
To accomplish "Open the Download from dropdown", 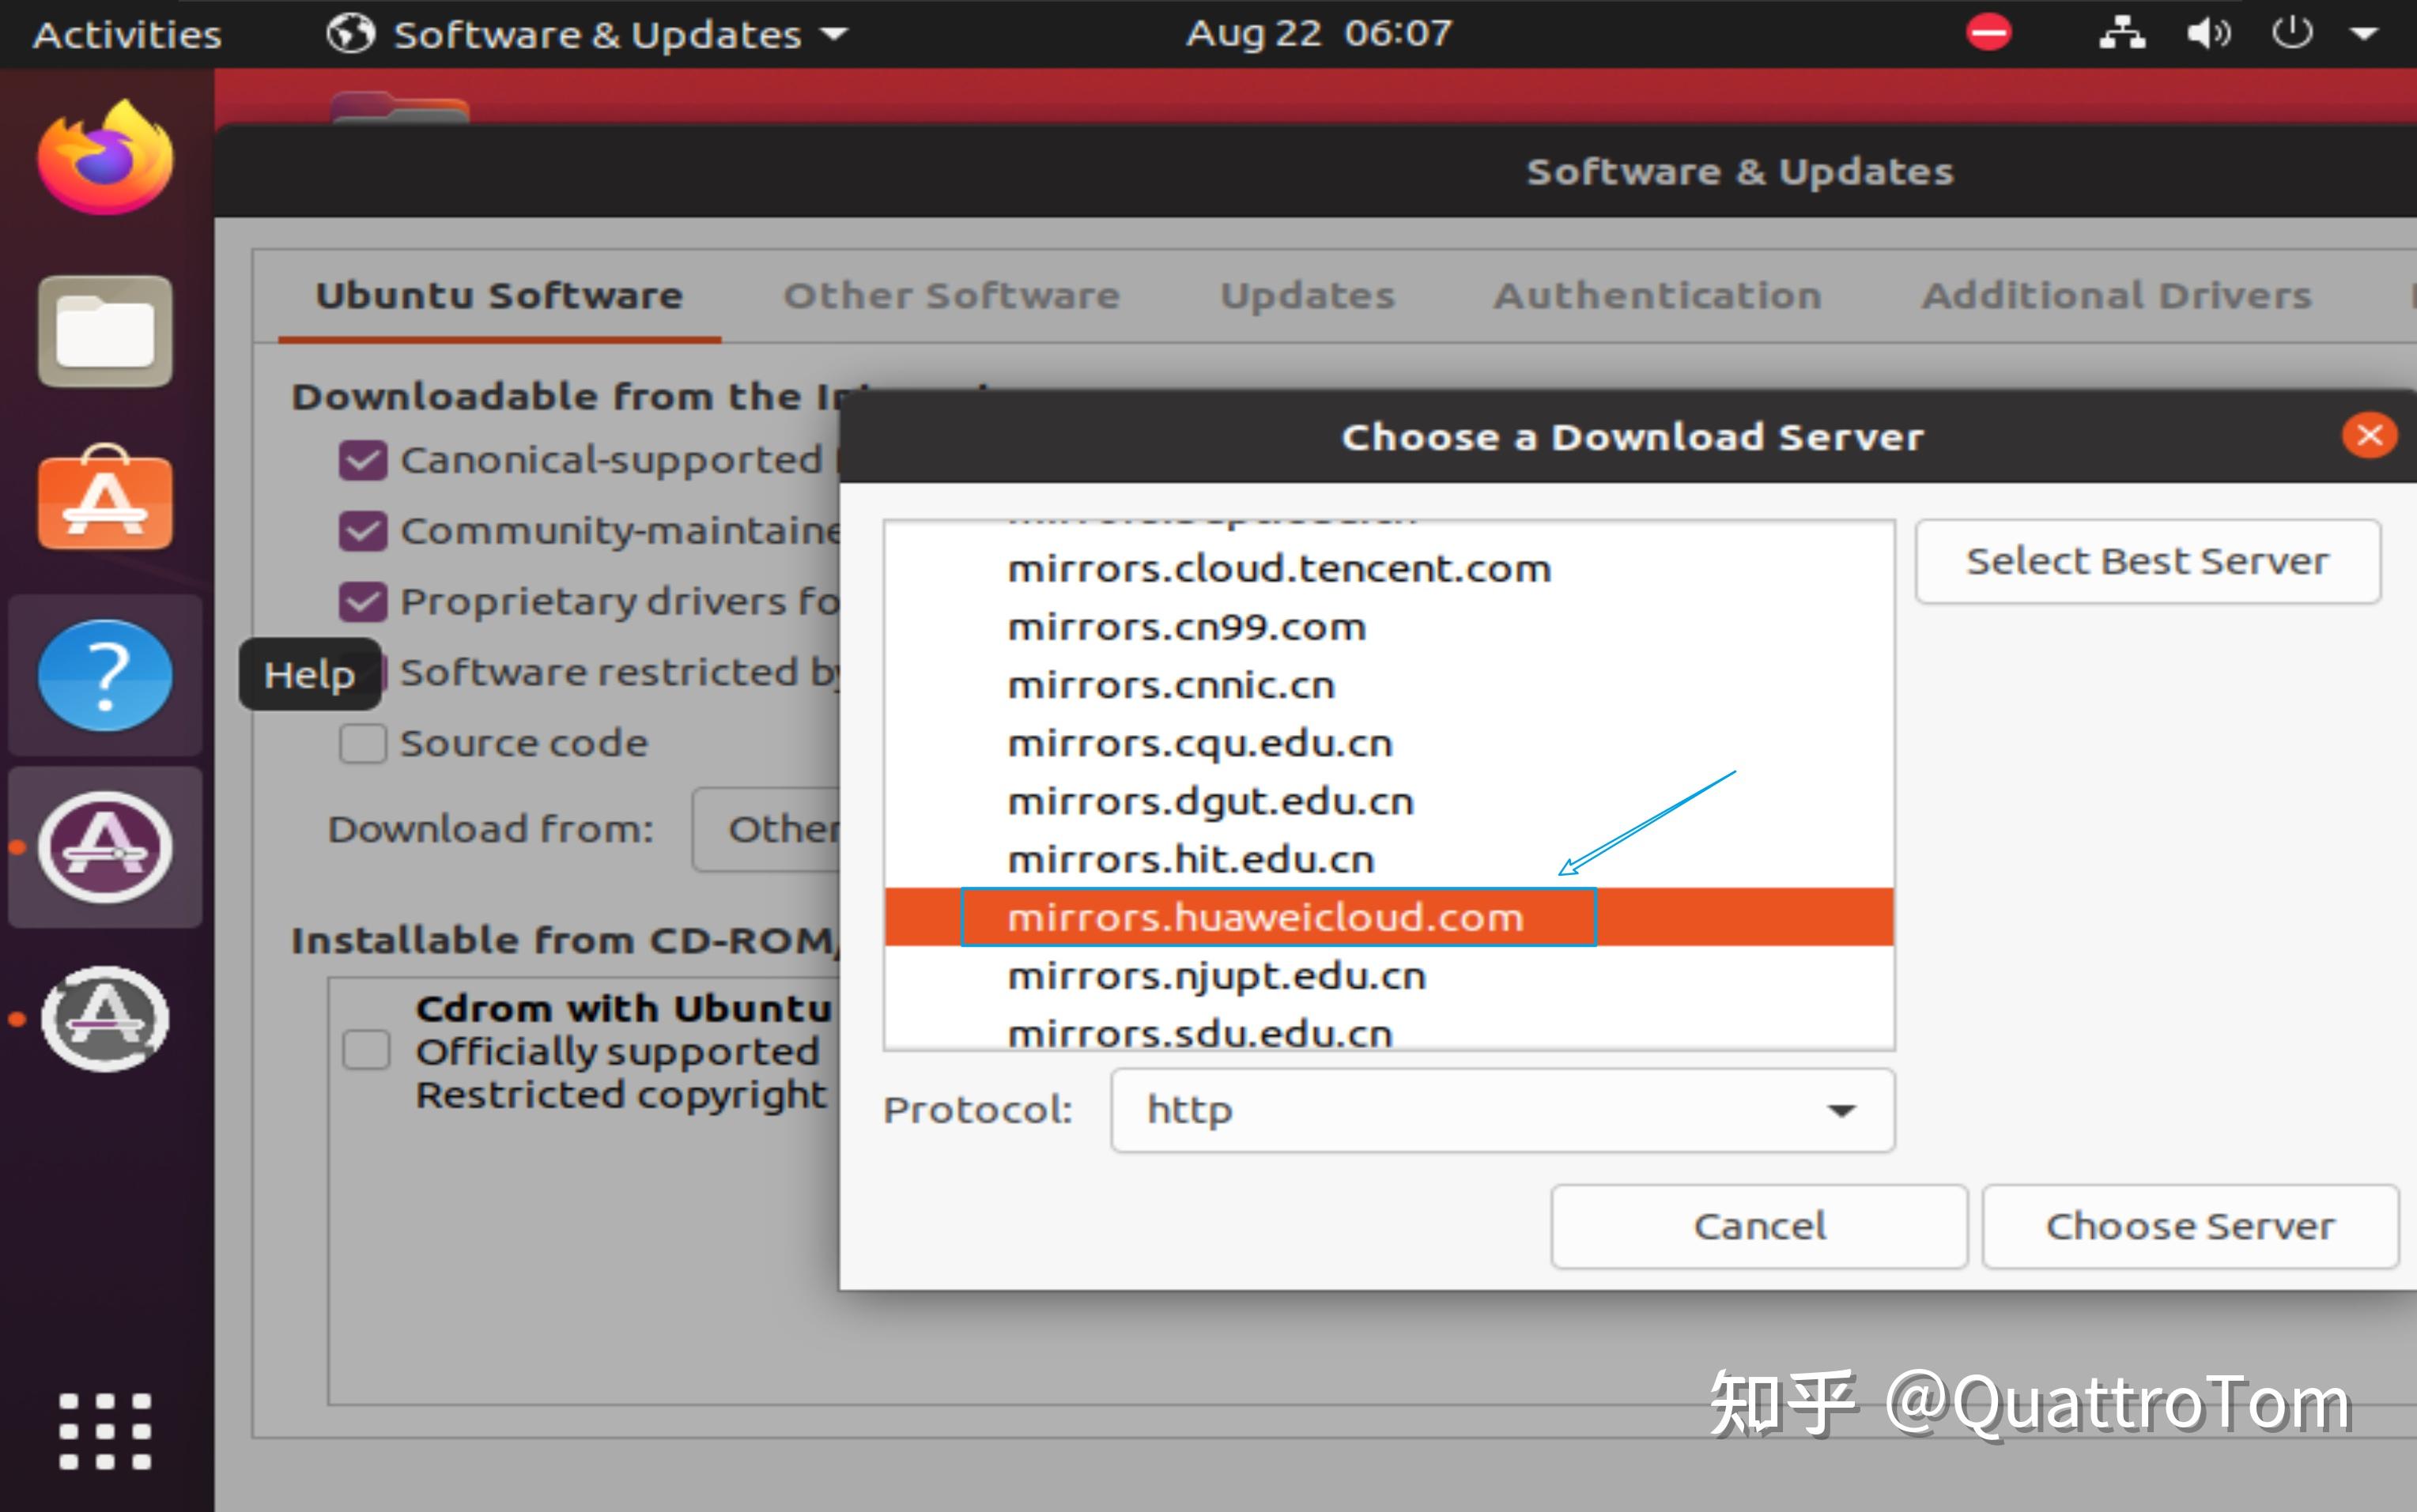I will point(765,830).
